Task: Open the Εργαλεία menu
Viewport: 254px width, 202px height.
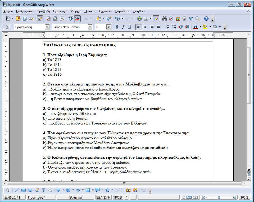Action: (x=106, y=11)
